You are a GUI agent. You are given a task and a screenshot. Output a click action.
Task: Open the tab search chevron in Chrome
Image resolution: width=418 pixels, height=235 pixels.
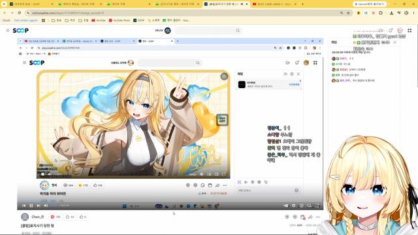(x=4, y=4)
